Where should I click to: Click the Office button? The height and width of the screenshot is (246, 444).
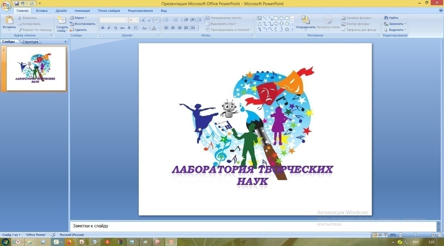click(x=6, y=6)
